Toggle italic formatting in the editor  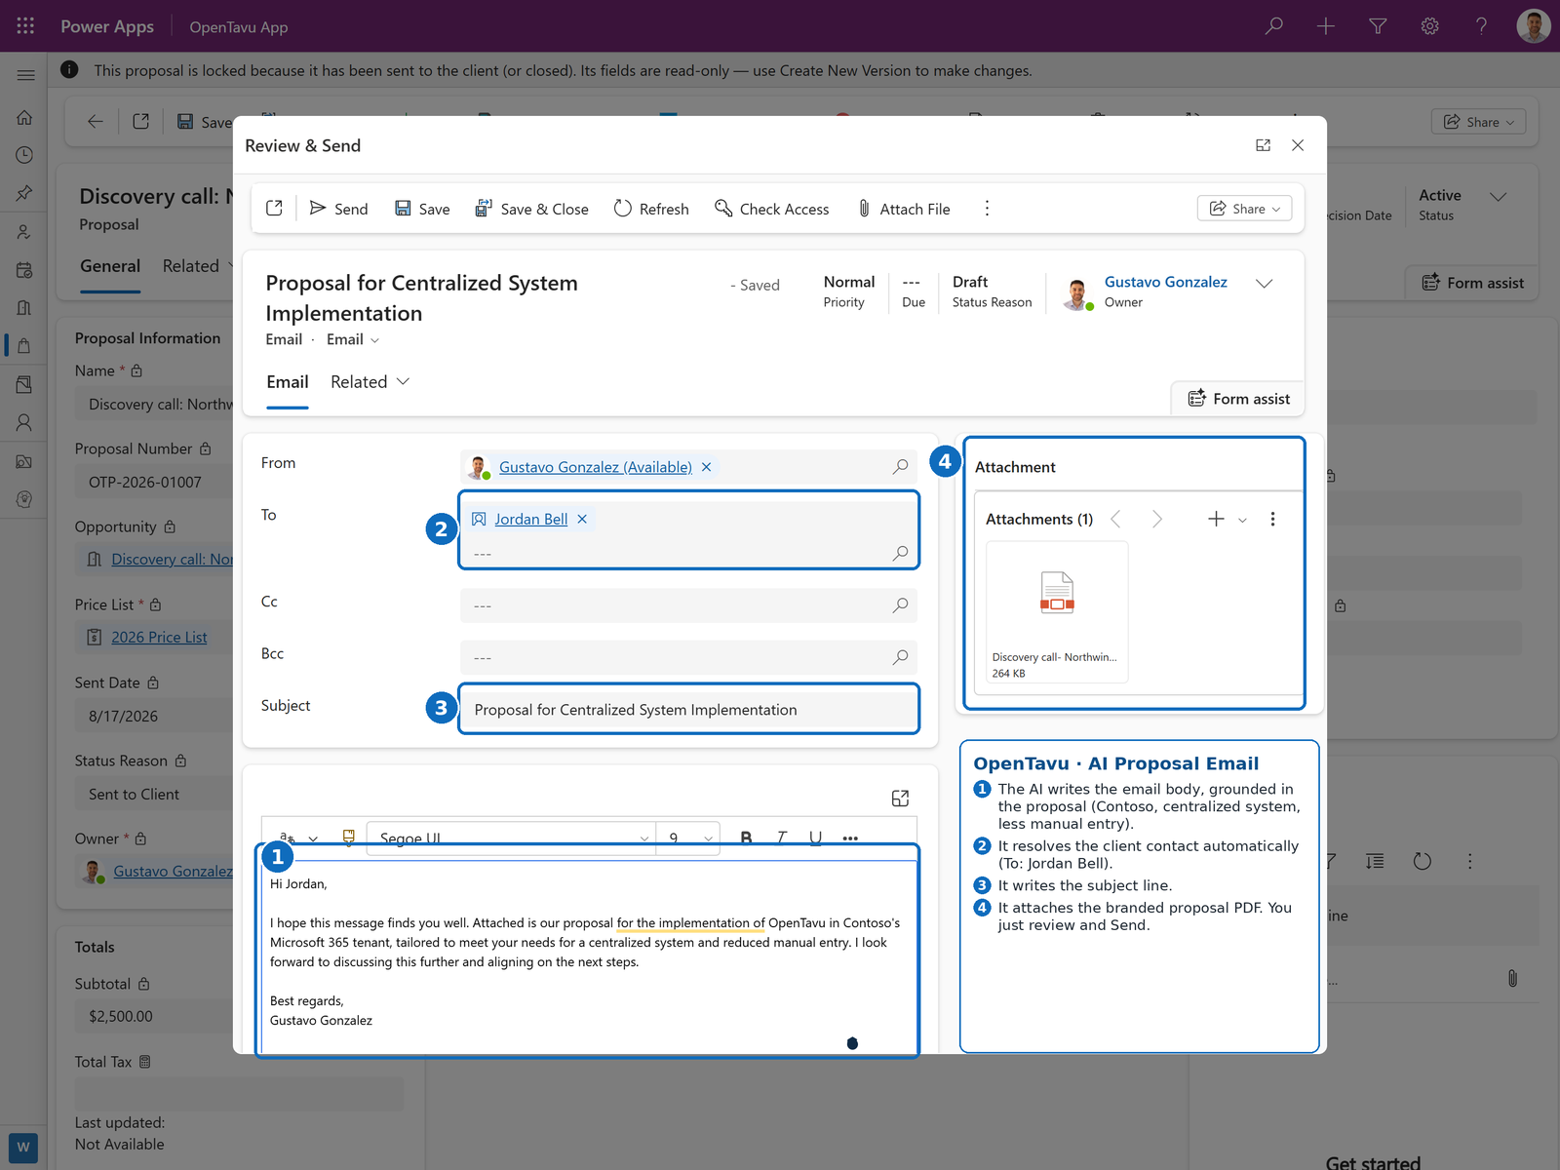pyautogui.click(x=781, y=838)
